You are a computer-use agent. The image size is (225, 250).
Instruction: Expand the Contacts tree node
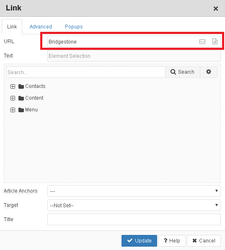pos(13,86)
